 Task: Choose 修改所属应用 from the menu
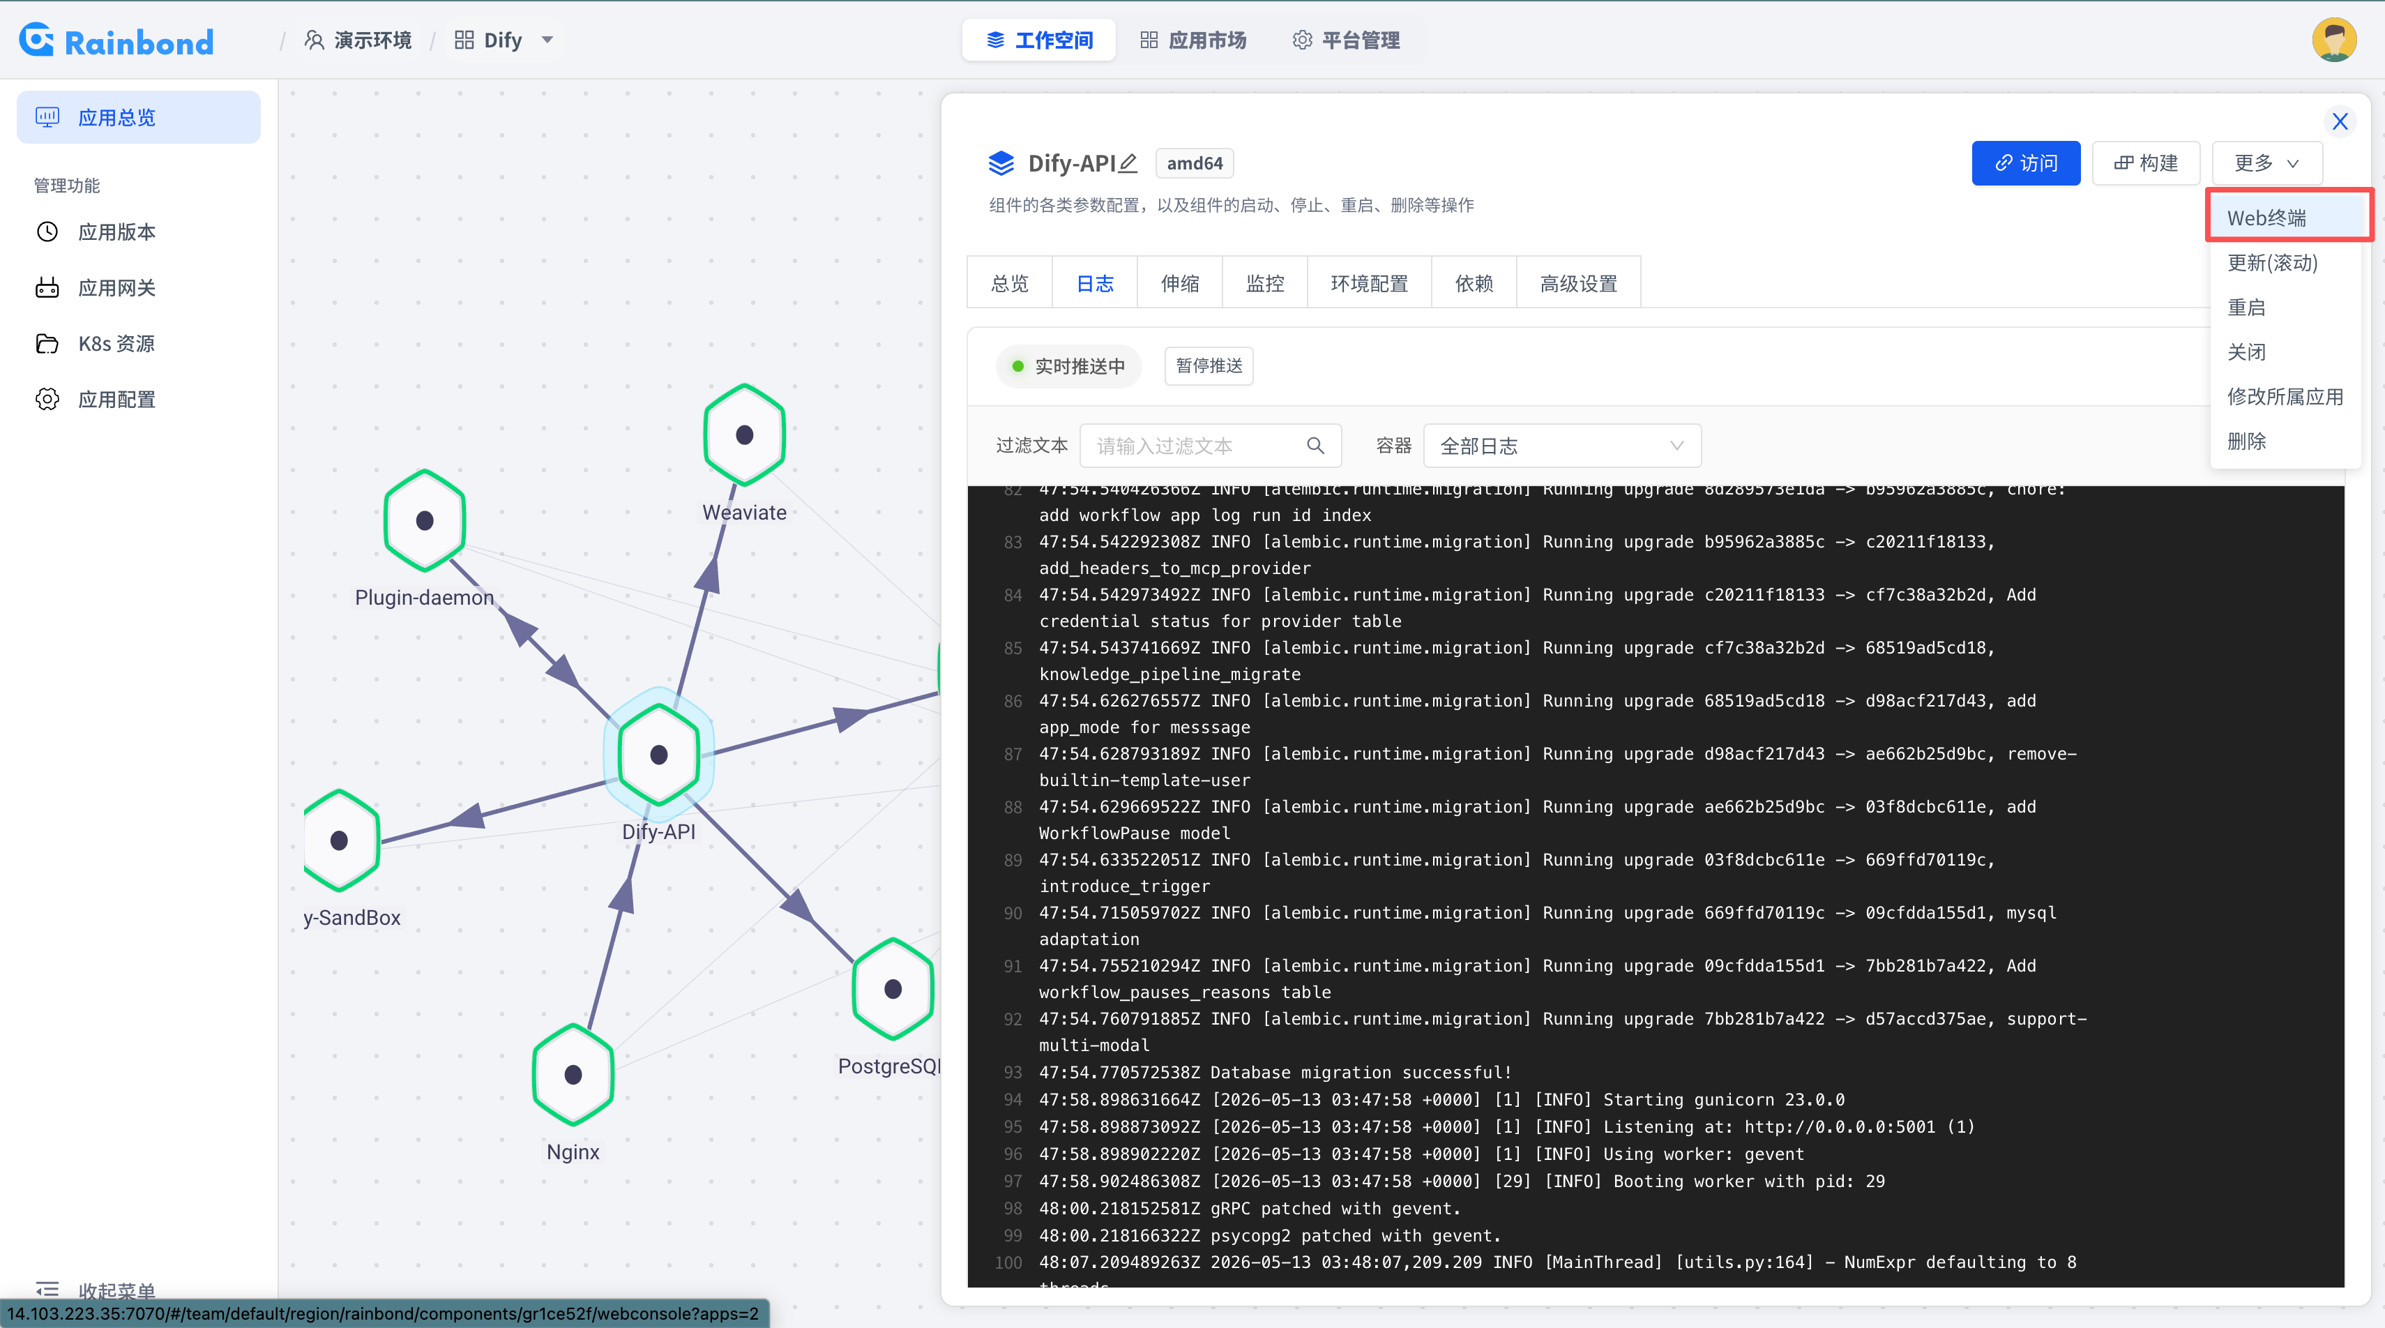click(2287, 396)
